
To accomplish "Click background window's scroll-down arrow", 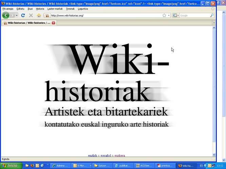I will (x=224, y=160).
